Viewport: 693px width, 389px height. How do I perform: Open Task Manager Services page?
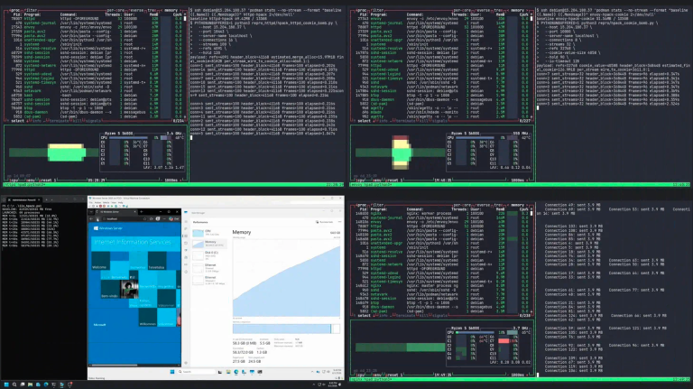[x=186, y=272]
